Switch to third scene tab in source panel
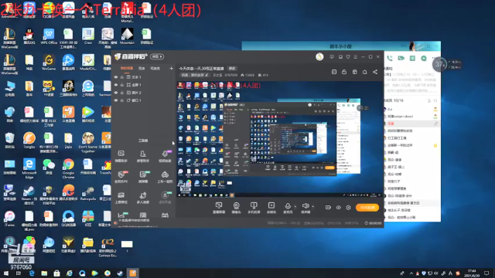Image resolution: width=495 pixels, height=278 pixels. coord(155,68)
